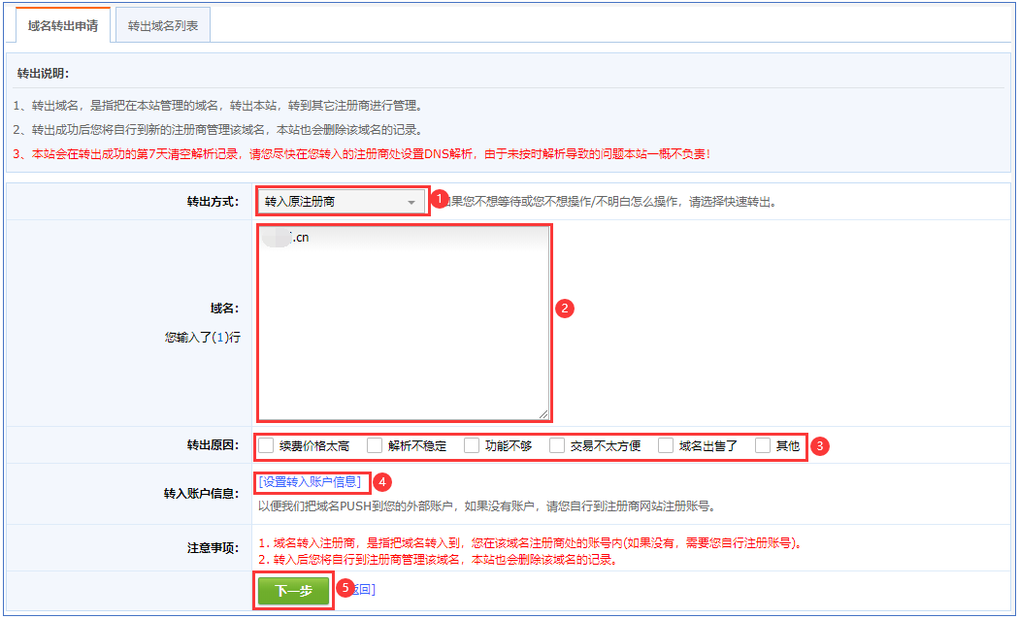
Task: Check the 续费价格太高 reason checkbox
Action: tap(267, 446)
